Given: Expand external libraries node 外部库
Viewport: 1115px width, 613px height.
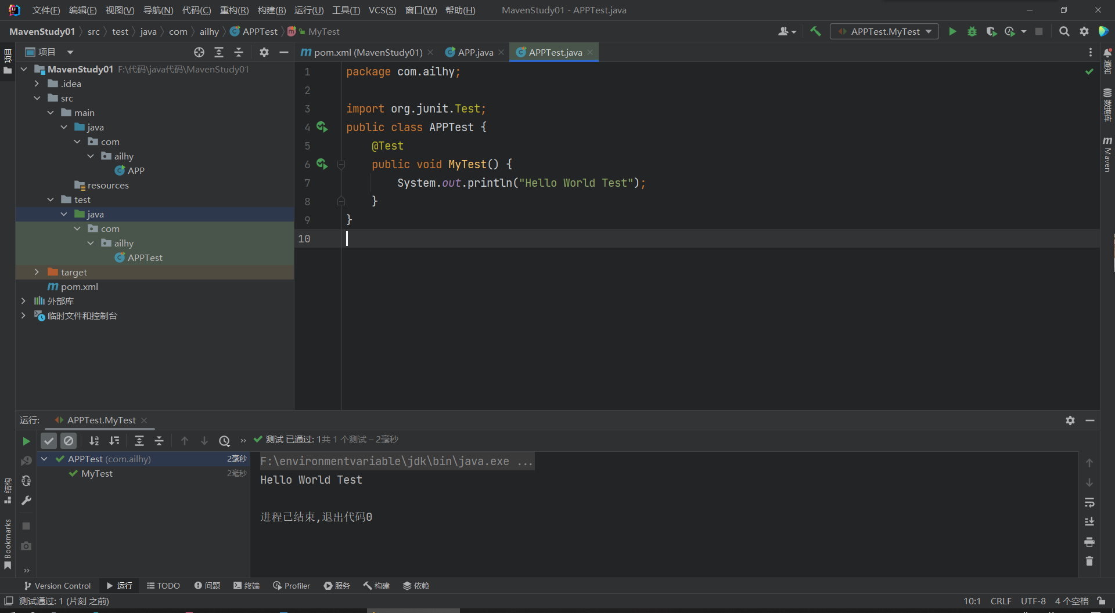Looking at the screenshot, I should (x=23, y=301).
